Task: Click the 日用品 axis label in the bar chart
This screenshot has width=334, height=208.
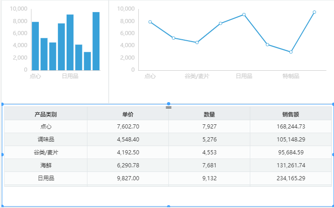Action: point(70,76)
